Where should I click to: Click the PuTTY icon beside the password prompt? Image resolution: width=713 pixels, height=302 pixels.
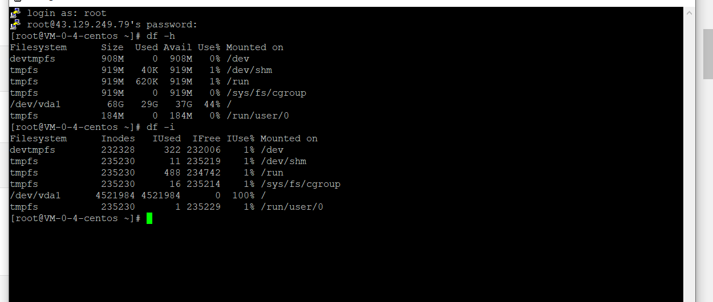tap(15, 25)
